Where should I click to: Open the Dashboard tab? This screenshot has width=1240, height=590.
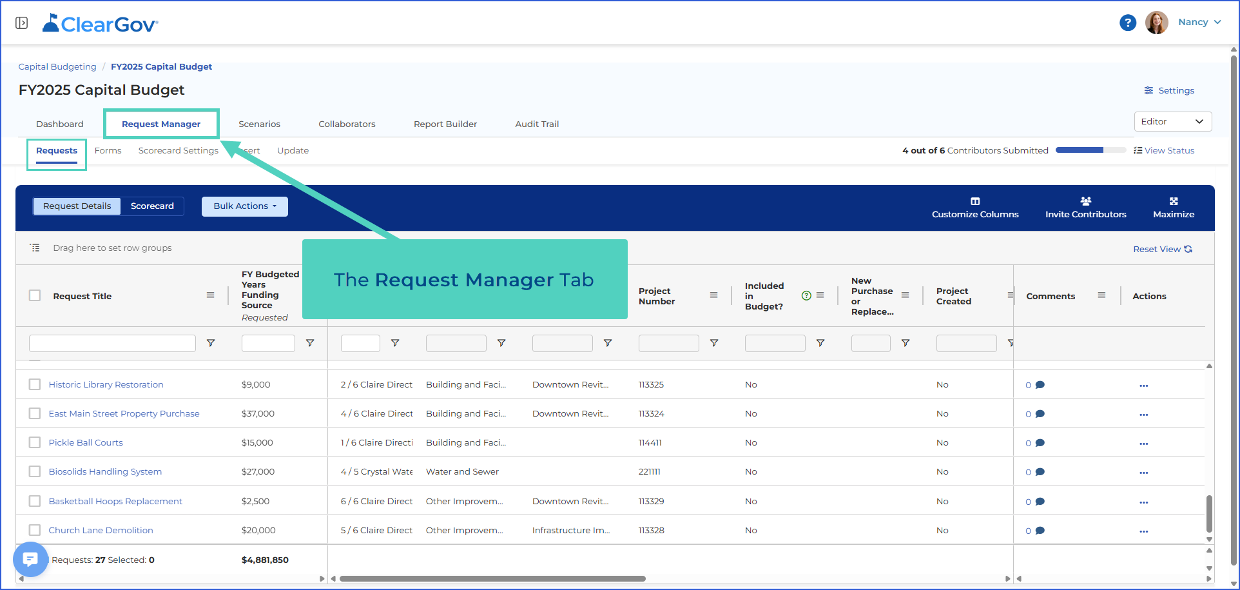[x=60, y=124]
